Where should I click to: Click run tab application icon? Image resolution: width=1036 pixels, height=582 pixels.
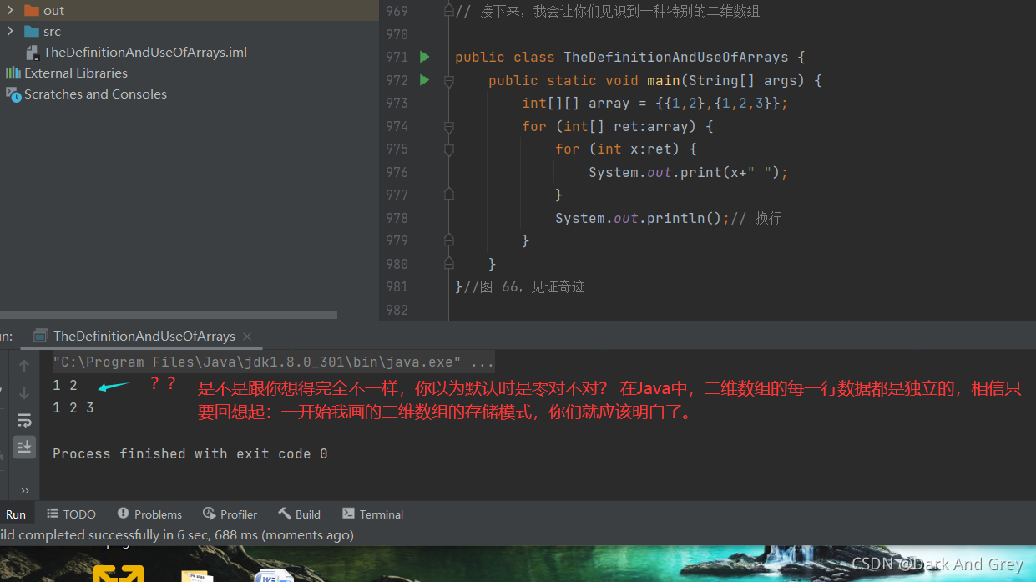pyautogui.click(x=40, y=336)
